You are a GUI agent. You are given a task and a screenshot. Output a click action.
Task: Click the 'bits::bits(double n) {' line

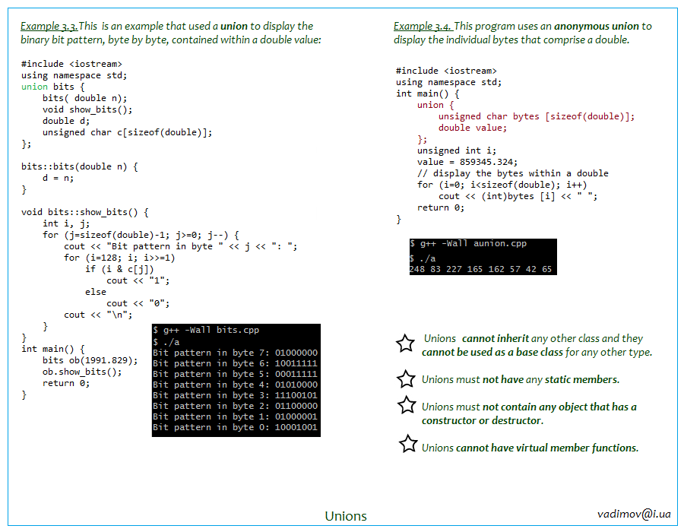pyautogui.click(x=80, y=166)
